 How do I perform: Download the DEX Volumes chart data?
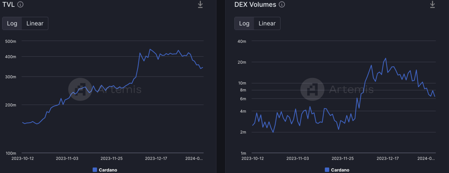(432, 4)
